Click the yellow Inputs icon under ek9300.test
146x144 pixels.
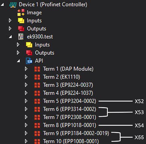(x=29, y=45)
